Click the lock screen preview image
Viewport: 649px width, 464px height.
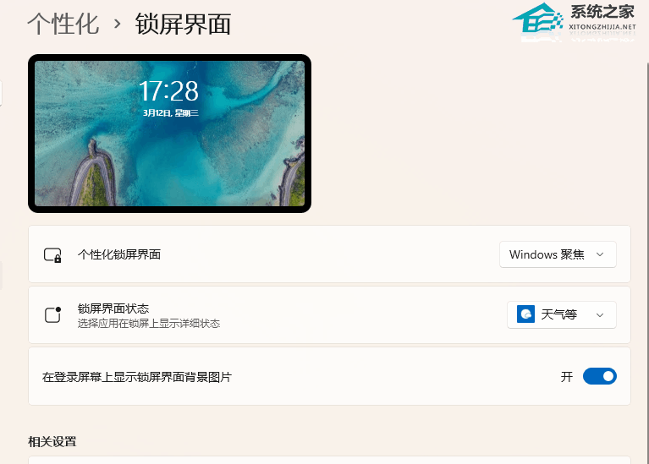click(169, 134)
